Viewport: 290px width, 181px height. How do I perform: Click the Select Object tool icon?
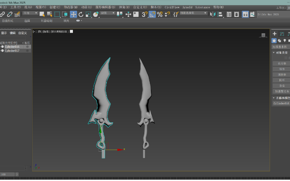(x=42, y=14)
